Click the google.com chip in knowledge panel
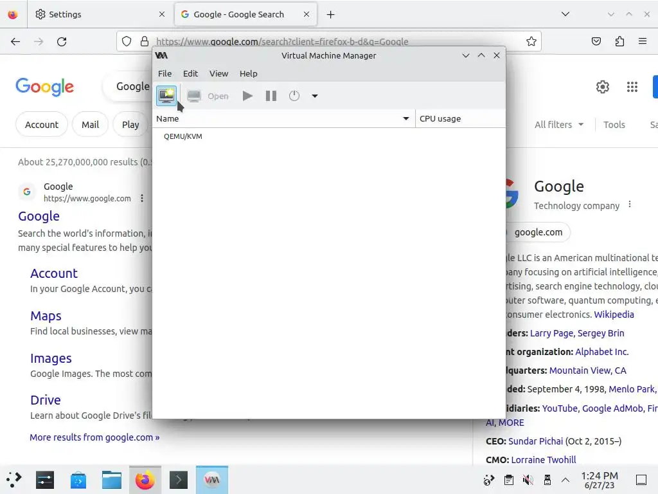Viewport: 658px width, 494px height. pos(538,232)
